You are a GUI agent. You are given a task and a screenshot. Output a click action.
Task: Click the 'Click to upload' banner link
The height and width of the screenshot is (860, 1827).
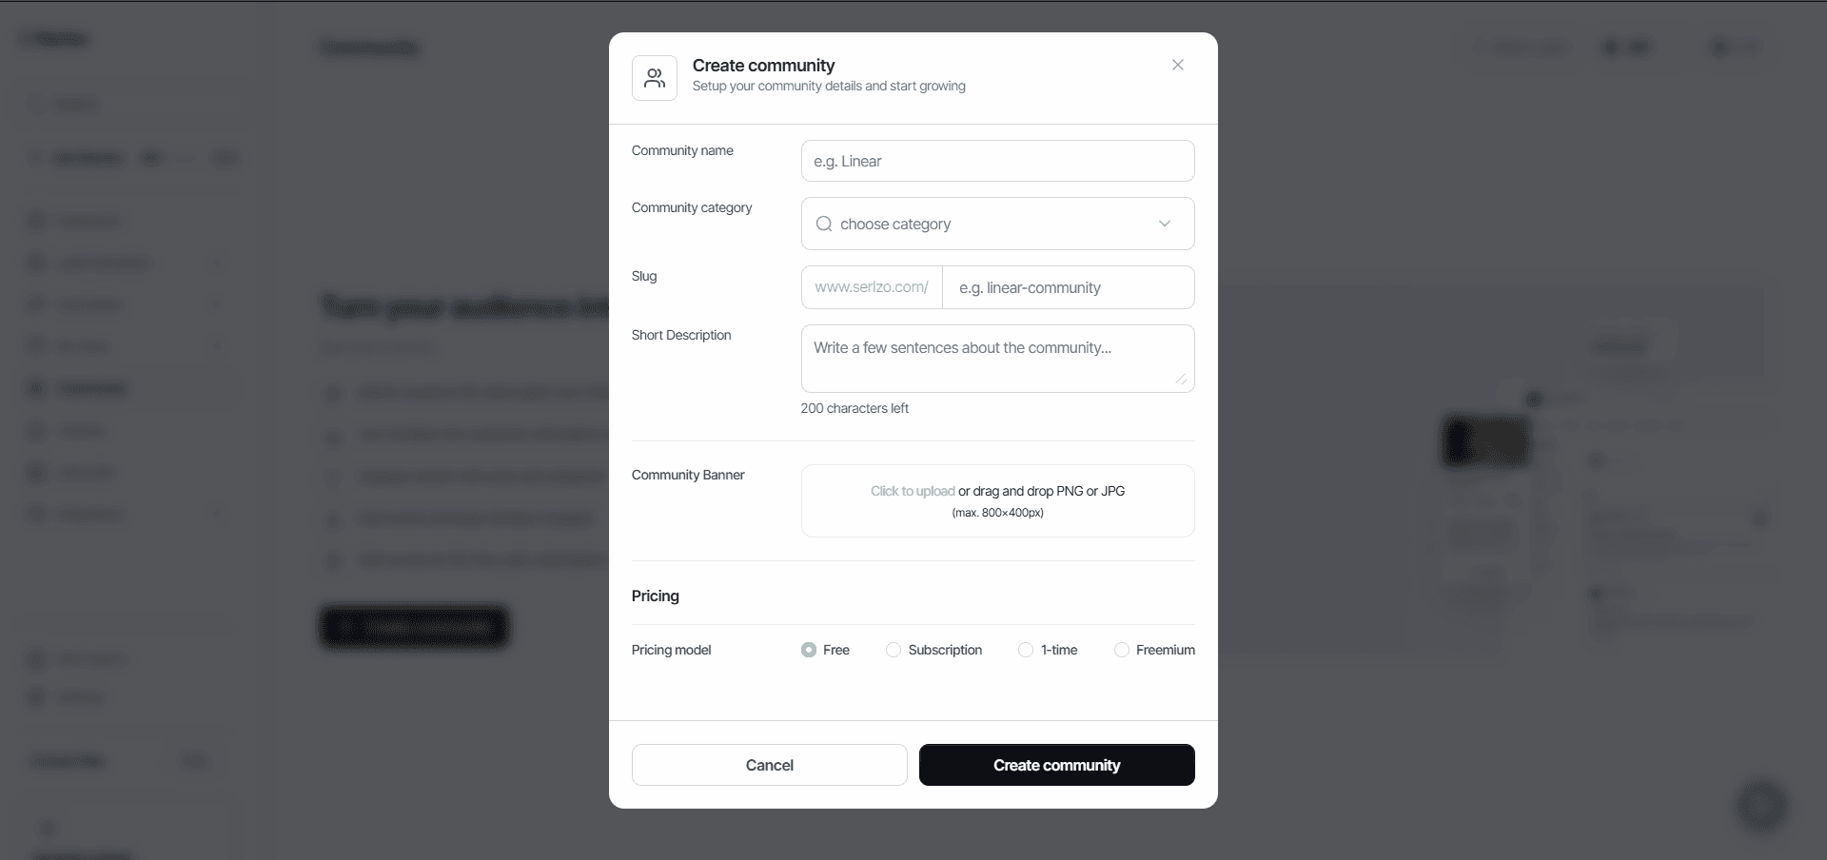pyautogui.click(x=913, y=491)
